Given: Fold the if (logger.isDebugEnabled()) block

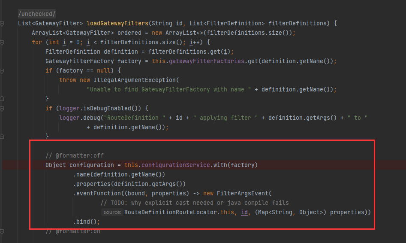Looking at the screenshot, I should pos(2,109).
